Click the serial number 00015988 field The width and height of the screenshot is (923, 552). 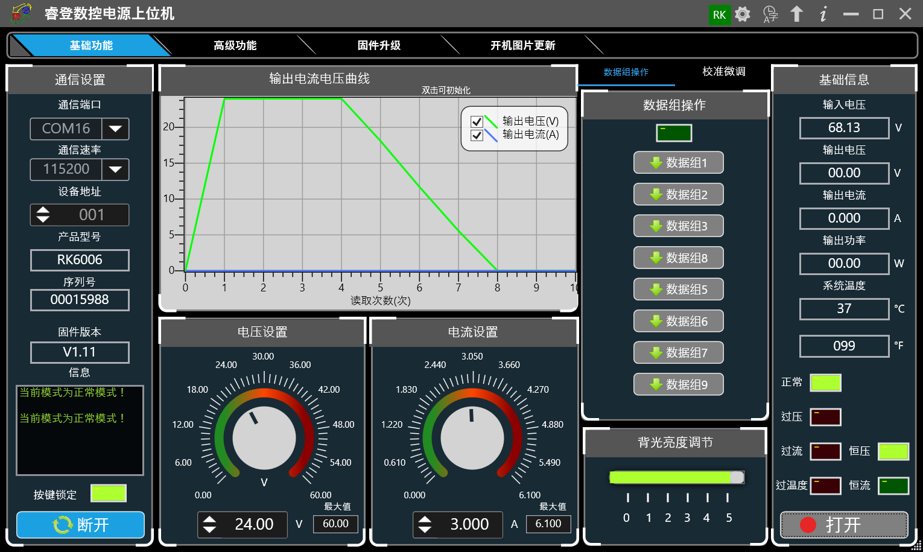click(80, 300)
